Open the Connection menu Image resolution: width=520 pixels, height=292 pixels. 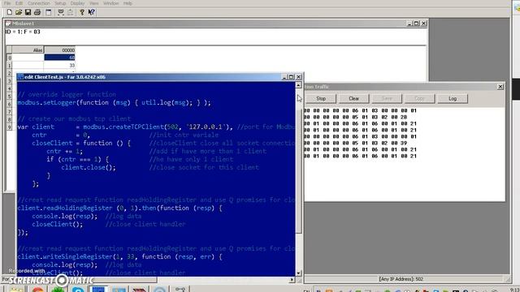tap(38, 3)
